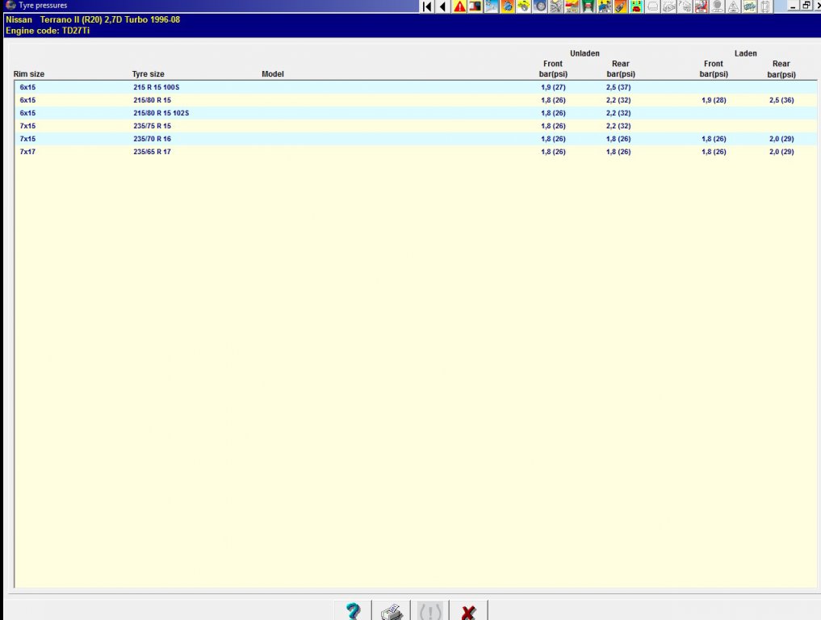The image size is (821, 620).
Task: Click the wheel/tyre toolbar icon
Action: 540,6
